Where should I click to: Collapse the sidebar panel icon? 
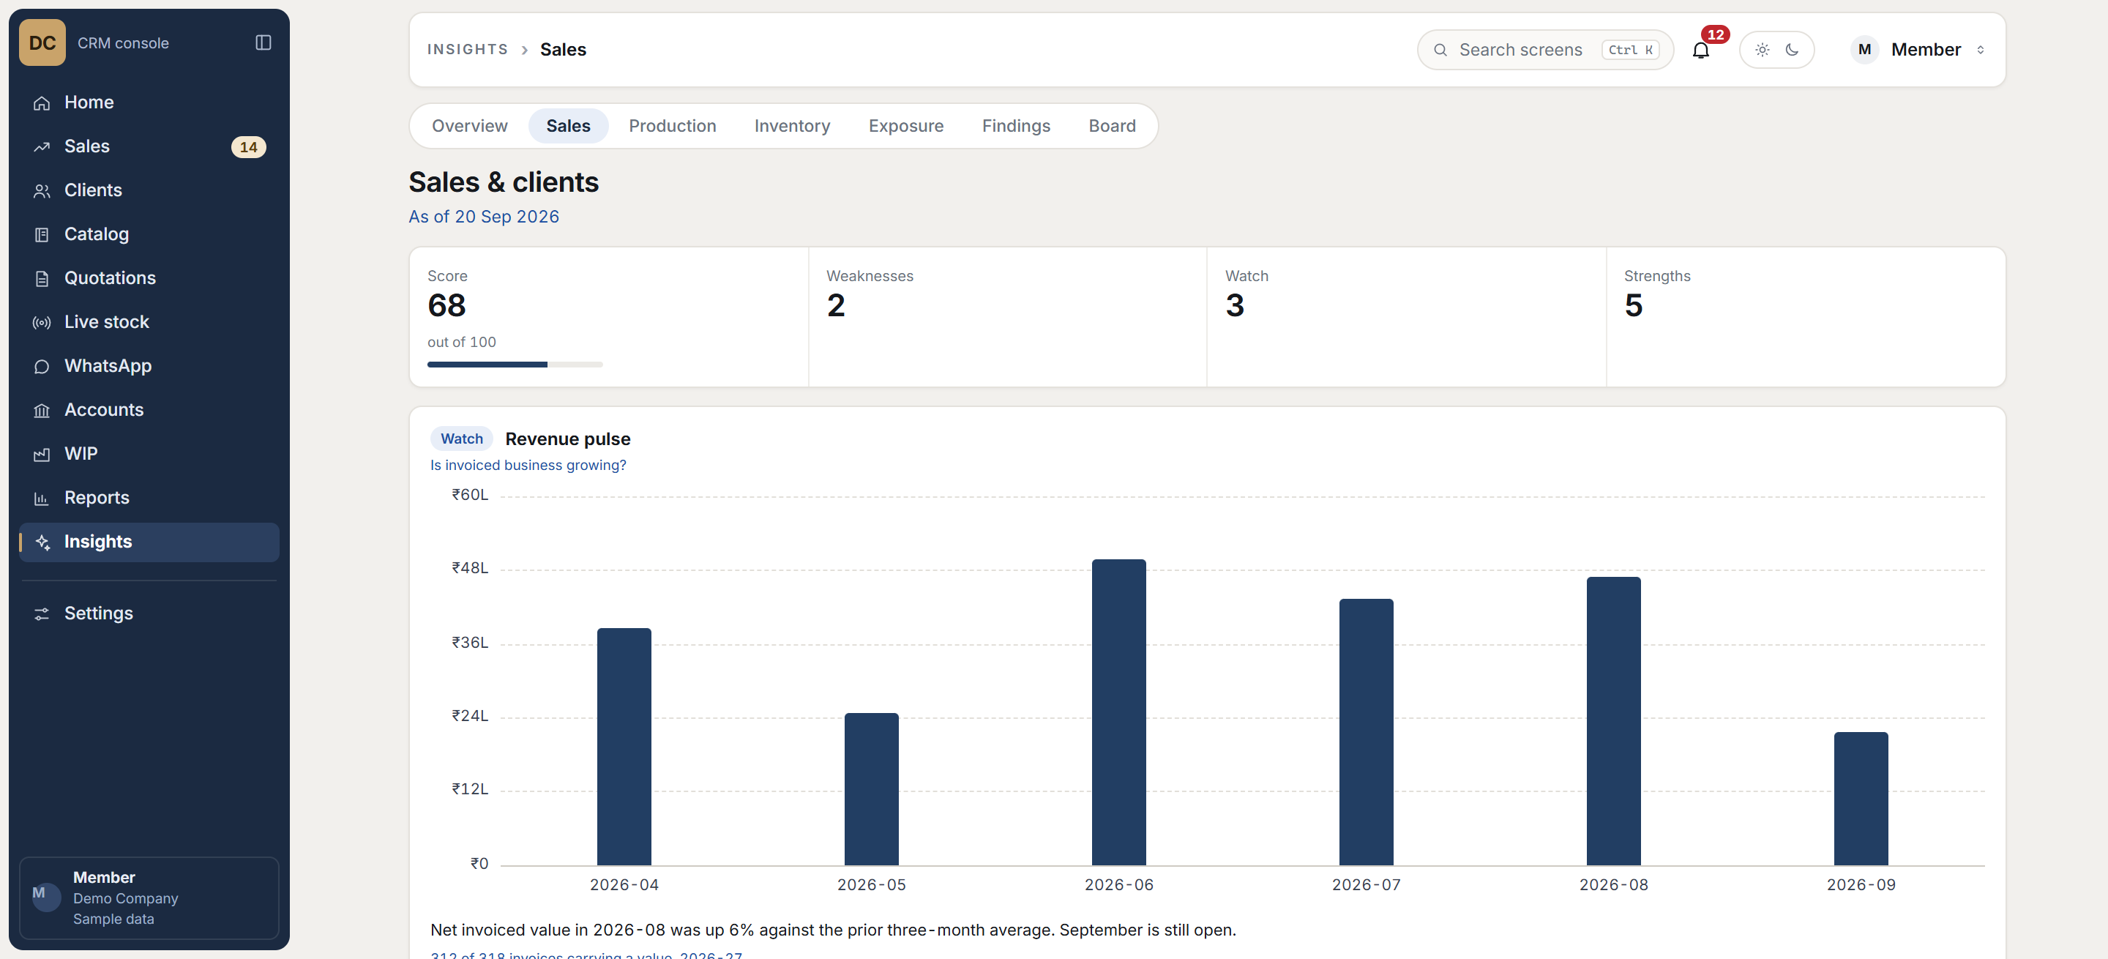point(263,42)
